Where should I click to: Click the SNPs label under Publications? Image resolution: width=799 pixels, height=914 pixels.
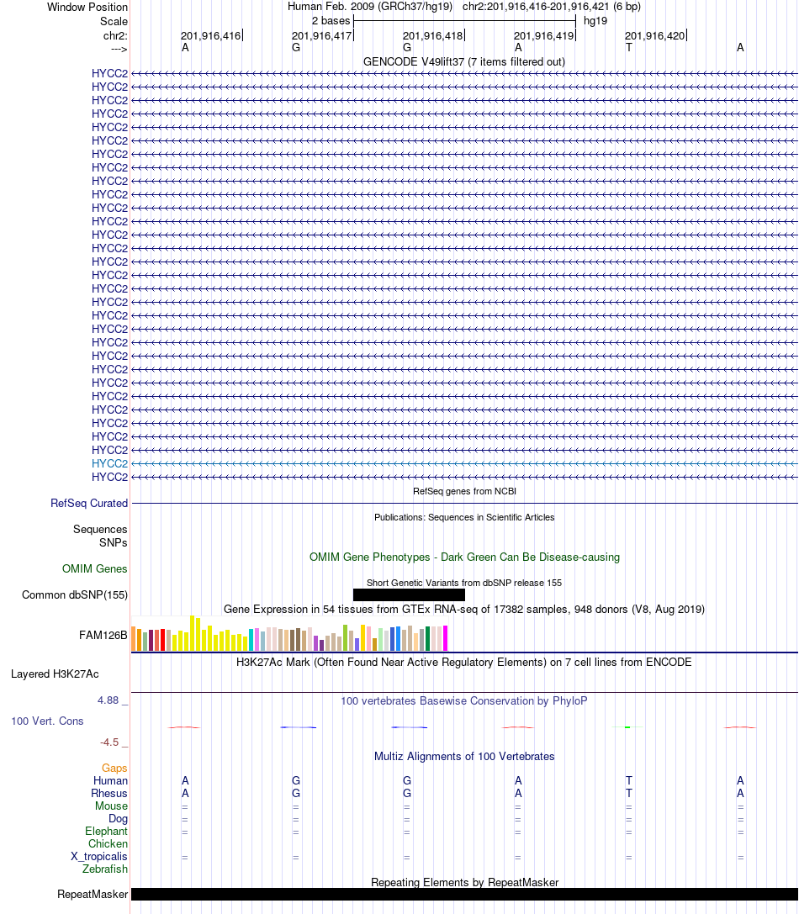coord(114,542)
